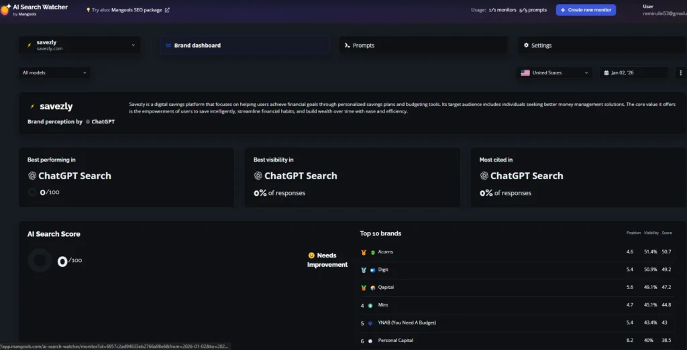
Task: Click the Settings gear icon
Action: [526, 45]
